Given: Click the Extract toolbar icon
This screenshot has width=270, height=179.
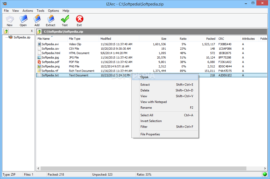Looking at the screenshot, I should (x=51, y=19).
